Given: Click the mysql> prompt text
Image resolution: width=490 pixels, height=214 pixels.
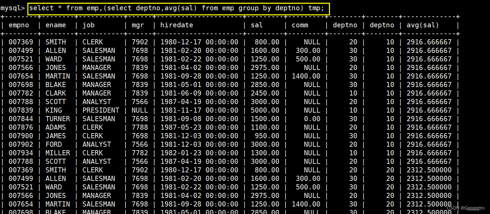Looking at the screenshot, I should coord(13,8).
